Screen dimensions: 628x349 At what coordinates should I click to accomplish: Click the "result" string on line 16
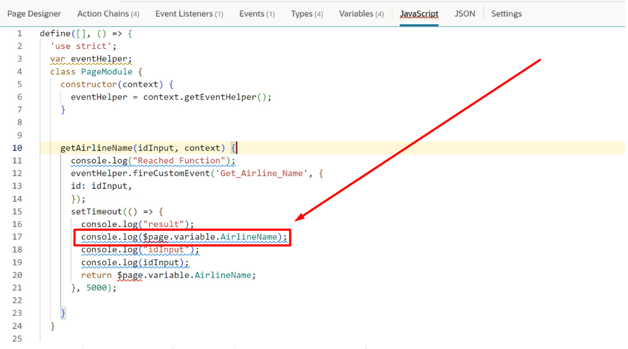click(164, 224)
